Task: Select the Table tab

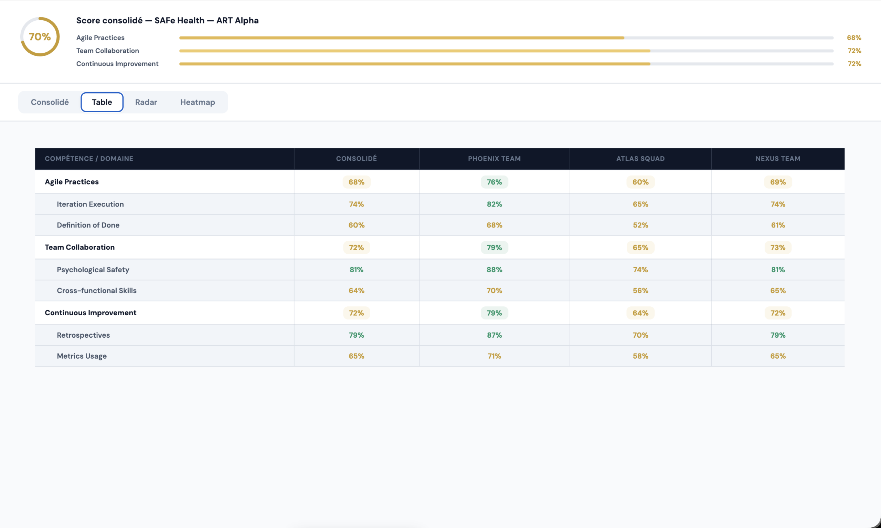Action: pyautogui.click(x=102, y=102)
